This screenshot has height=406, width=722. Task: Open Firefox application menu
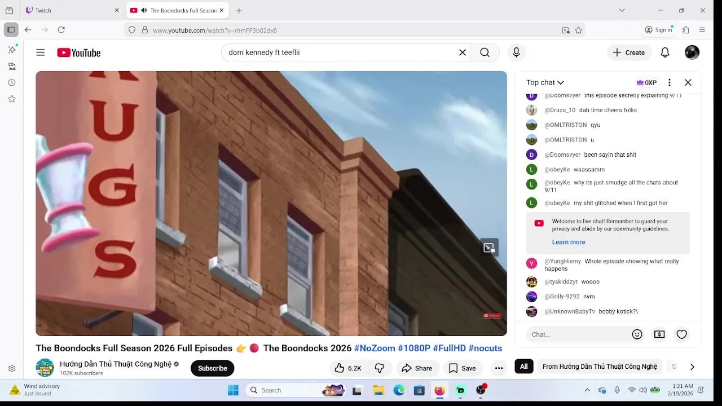coord(702,30)
